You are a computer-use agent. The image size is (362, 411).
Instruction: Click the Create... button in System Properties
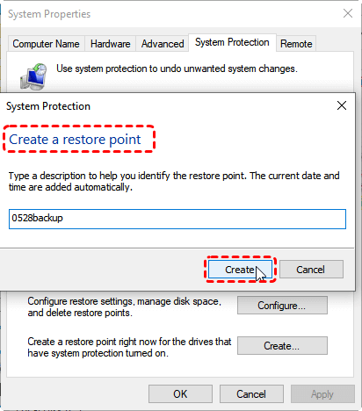(x=282, y=346)
